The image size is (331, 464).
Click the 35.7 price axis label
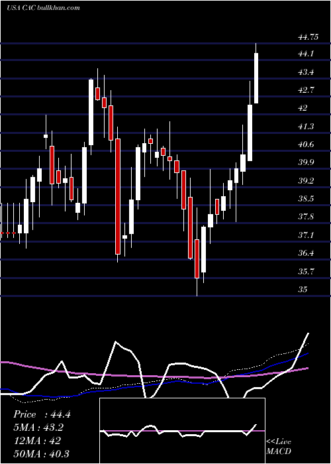[x=306, y=271]
